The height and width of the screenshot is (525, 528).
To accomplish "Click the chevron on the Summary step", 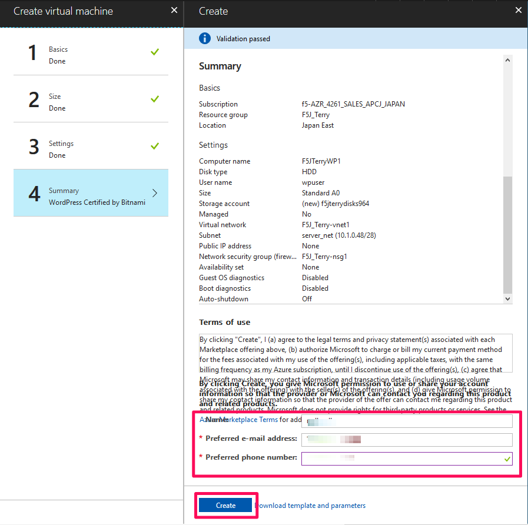I will click(x=155, y=193).
